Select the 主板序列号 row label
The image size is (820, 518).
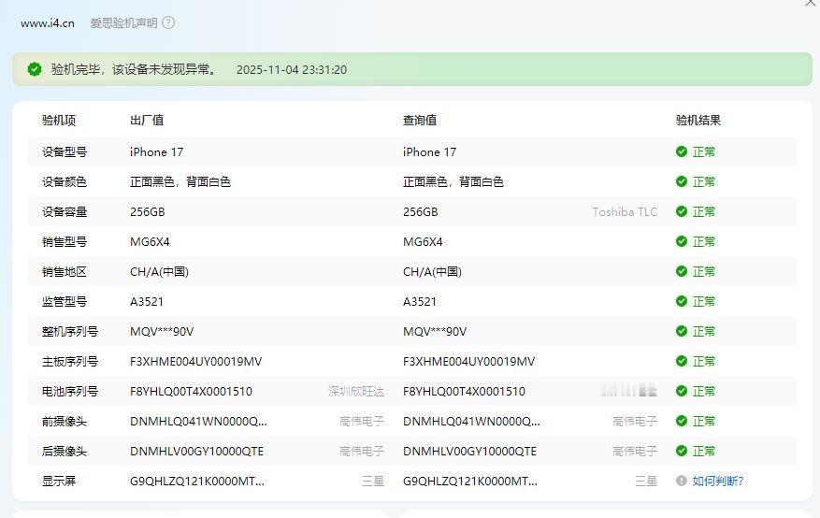(x=70, y=361)
